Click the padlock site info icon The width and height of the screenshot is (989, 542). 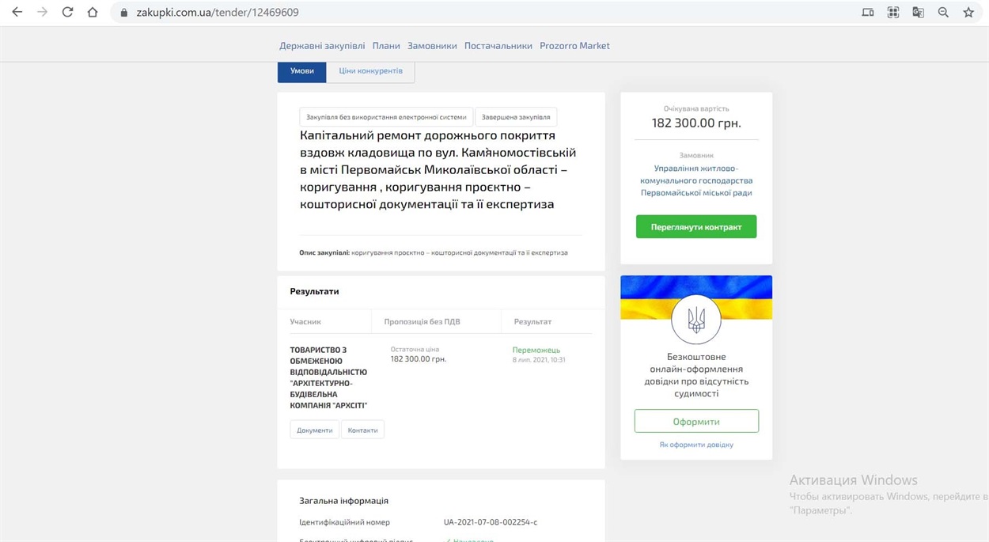123,13
